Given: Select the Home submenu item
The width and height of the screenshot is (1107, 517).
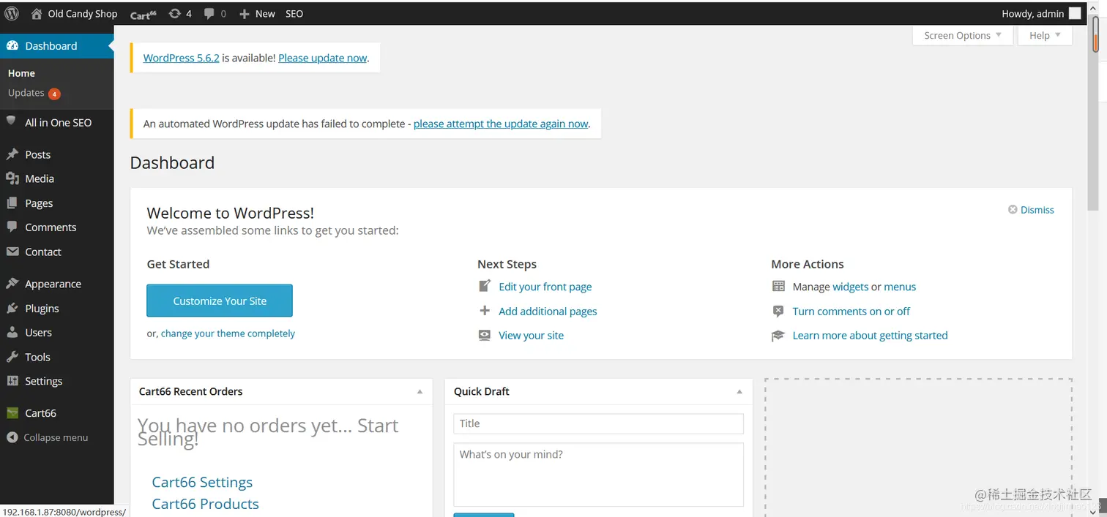Looking at the screenshot, I should (x=21, y=73).
